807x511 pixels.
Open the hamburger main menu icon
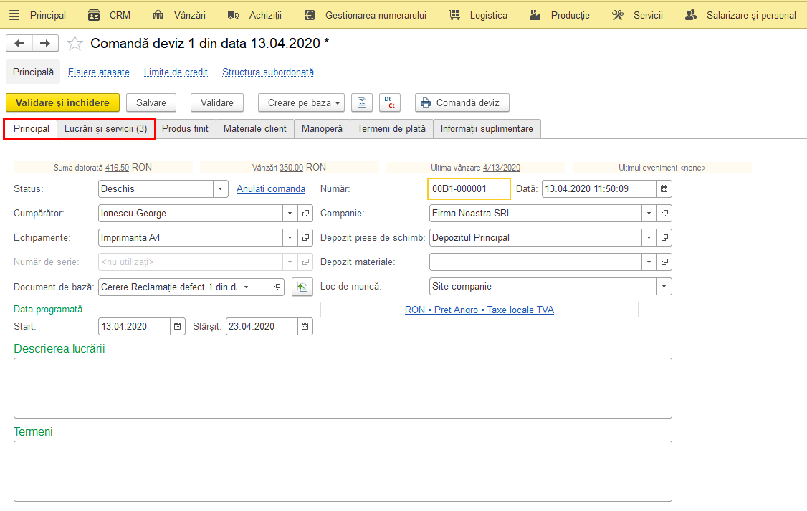[14, 16]
